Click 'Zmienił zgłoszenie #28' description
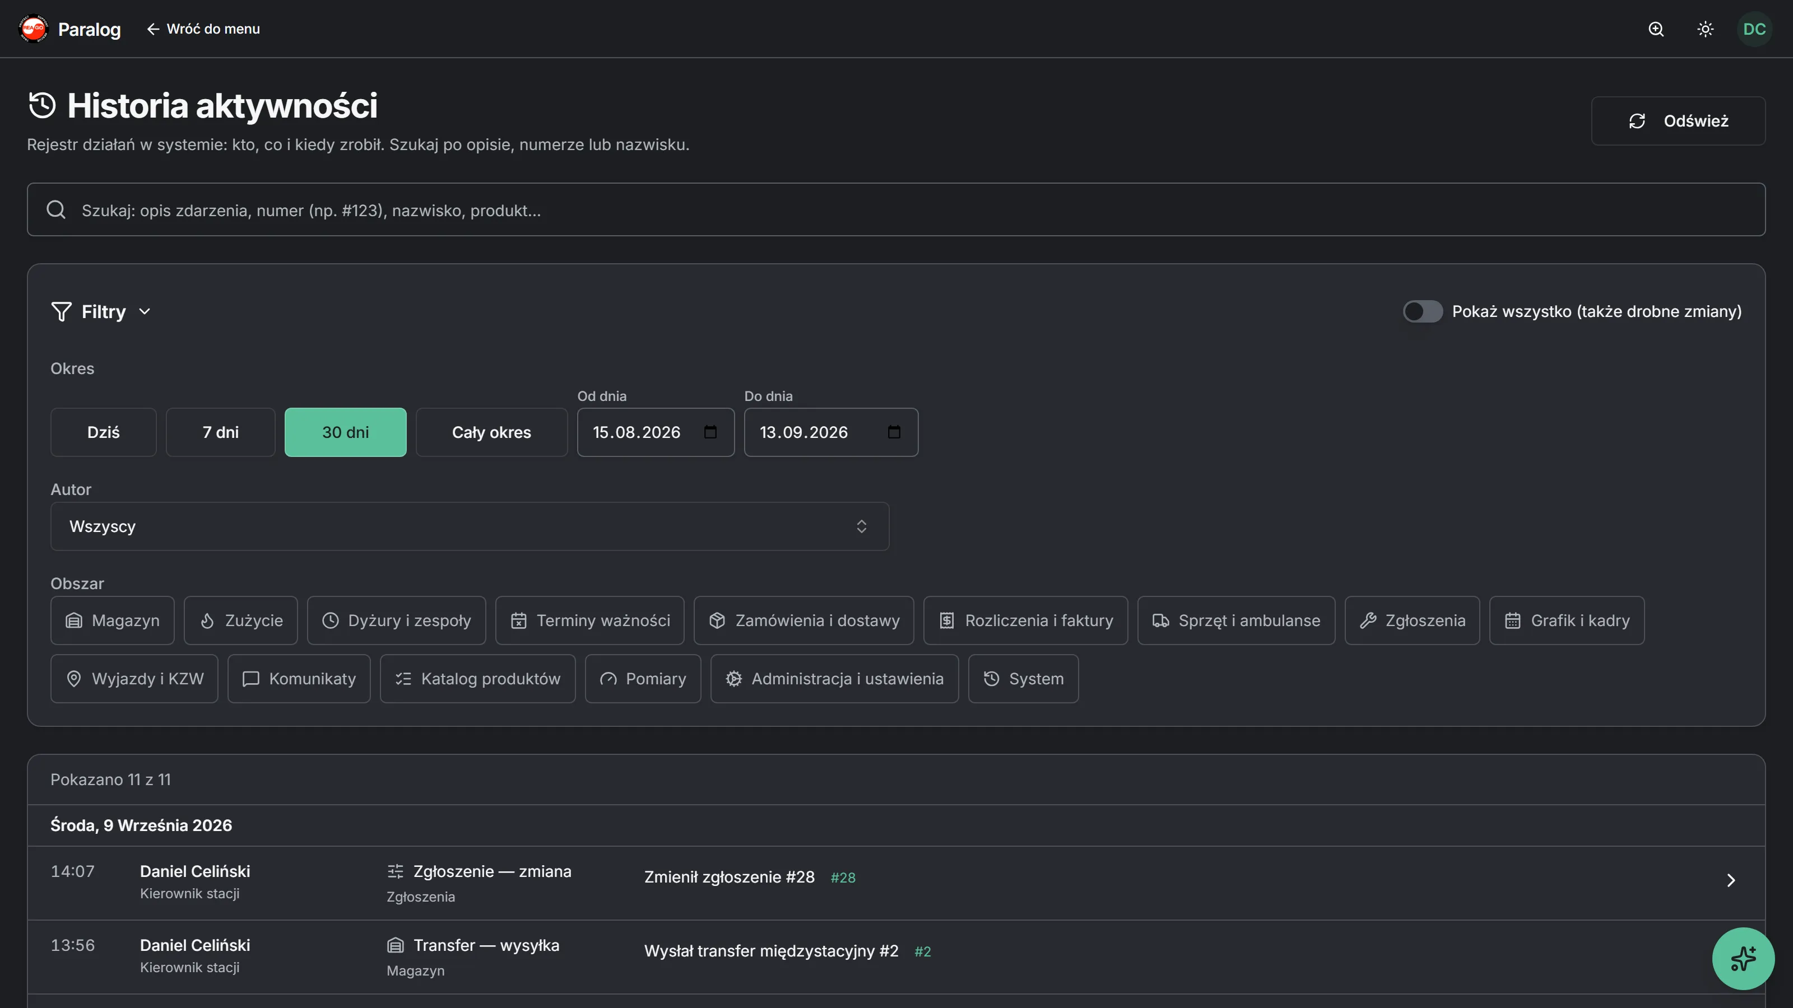 pos(729,877)
